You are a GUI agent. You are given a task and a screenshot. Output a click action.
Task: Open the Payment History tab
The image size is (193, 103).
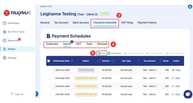[x=147, y=23]
